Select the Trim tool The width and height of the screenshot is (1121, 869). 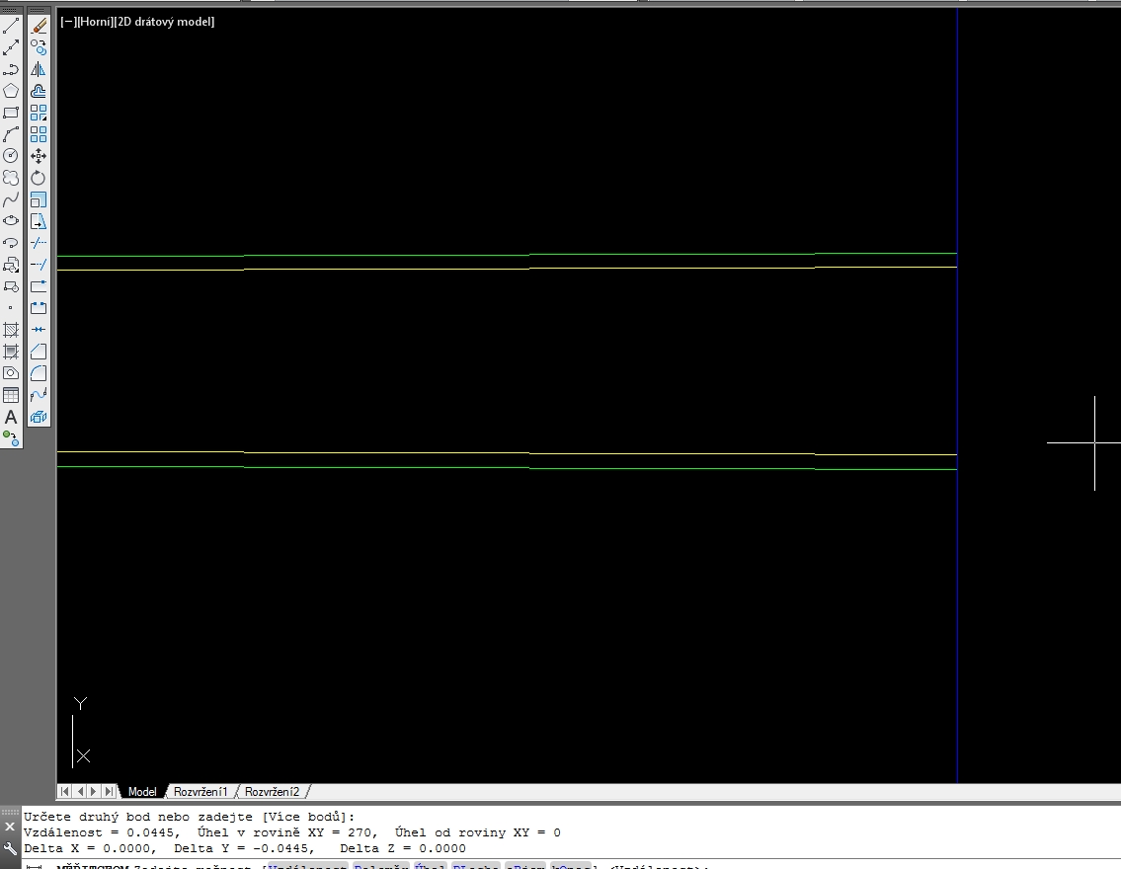point(39,243)
